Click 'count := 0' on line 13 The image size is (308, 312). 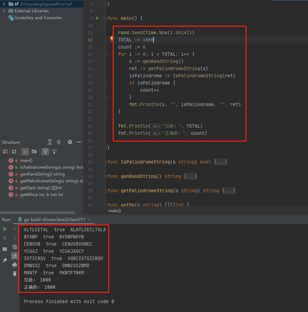click(x=132, y=47)
